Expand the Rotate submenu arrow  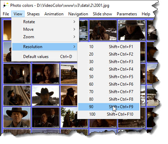click(x=74, y=22)
